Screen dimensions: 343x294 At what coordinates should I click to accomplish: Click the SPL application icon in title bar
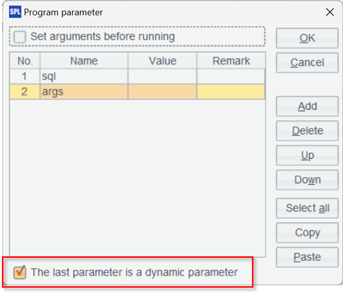tap(15, 12)
